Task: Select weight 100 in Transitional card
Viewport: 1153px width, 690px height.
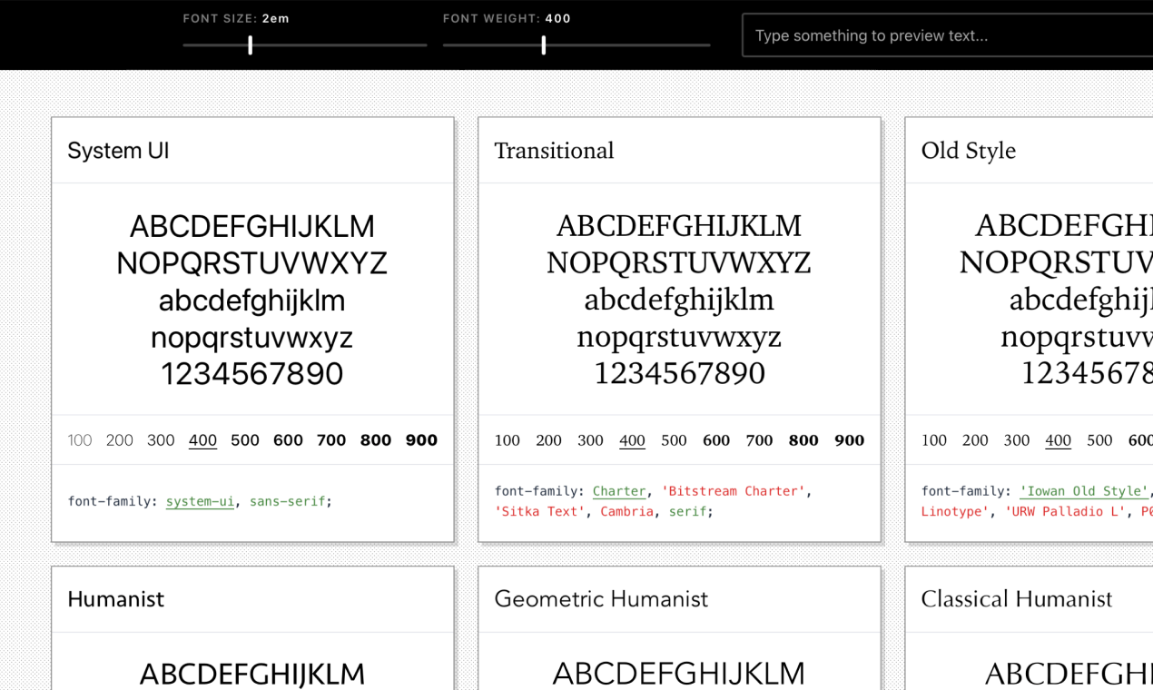Action: pyautogui.click(x=508, y=440)
